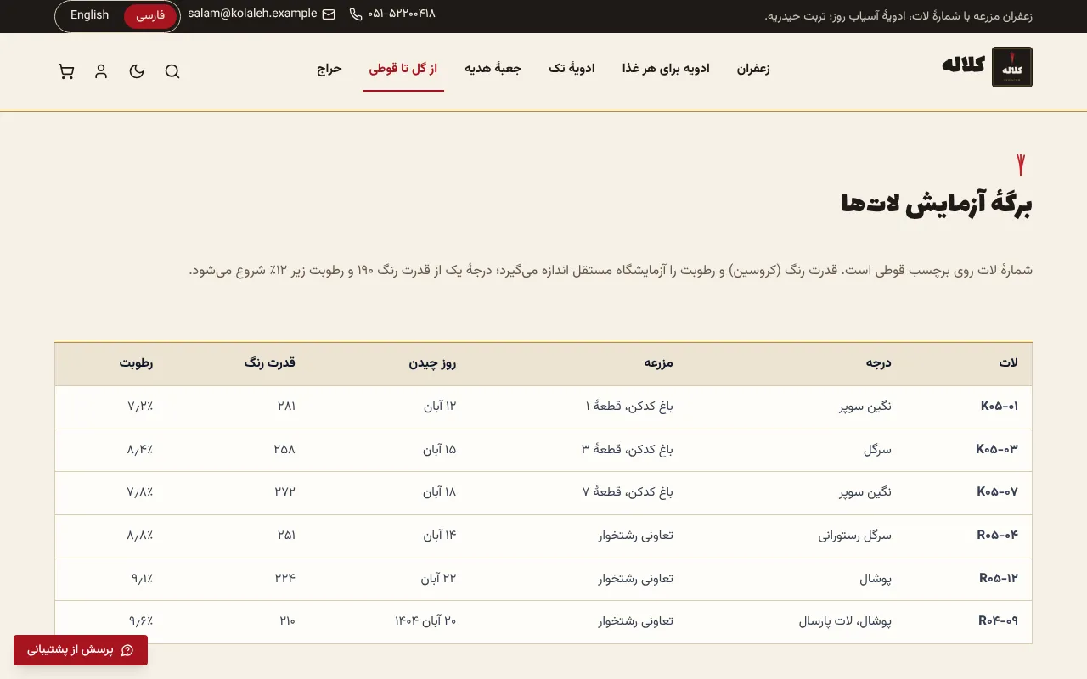
Task: Click the heading برگهٔ آزمایش لات‌ها
Action: (x=937, y=205)
